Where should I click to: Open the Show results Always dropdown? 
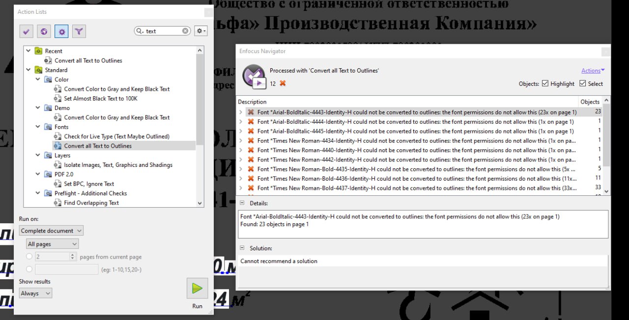point(35,293)
